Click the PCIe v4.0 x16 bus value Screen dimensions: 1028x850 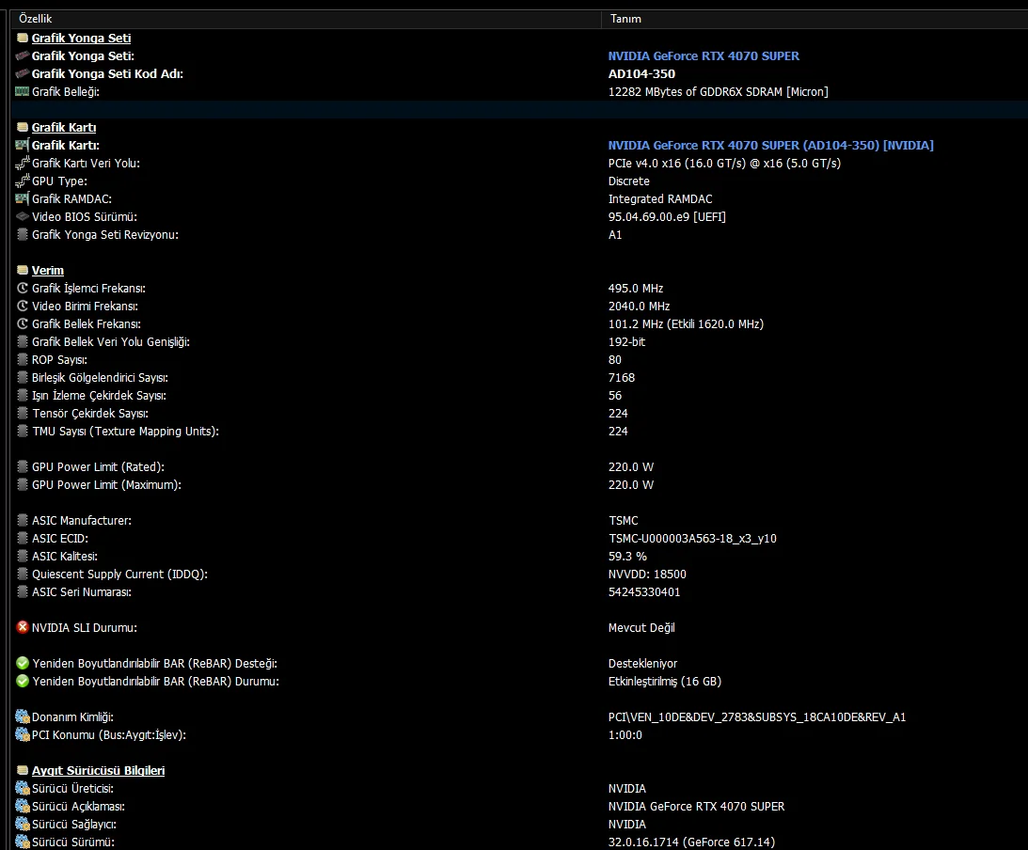[x=724, y=164]
